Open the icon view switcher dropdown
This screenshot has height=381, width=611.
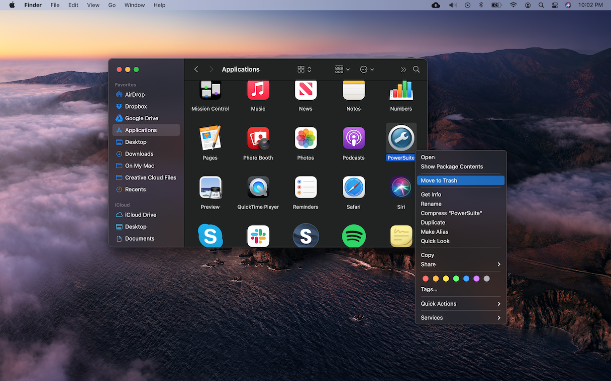pyautogui.click(x=304, y=69)
